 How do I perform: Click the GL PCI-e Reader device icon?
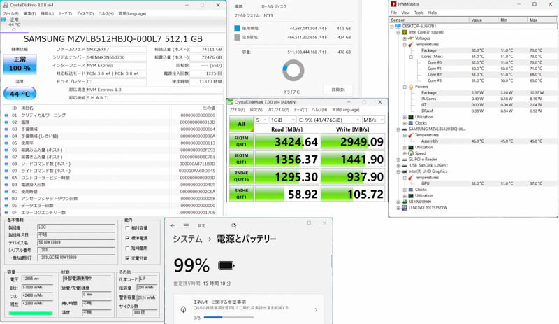pyautogui.click(x=405, y=160)
